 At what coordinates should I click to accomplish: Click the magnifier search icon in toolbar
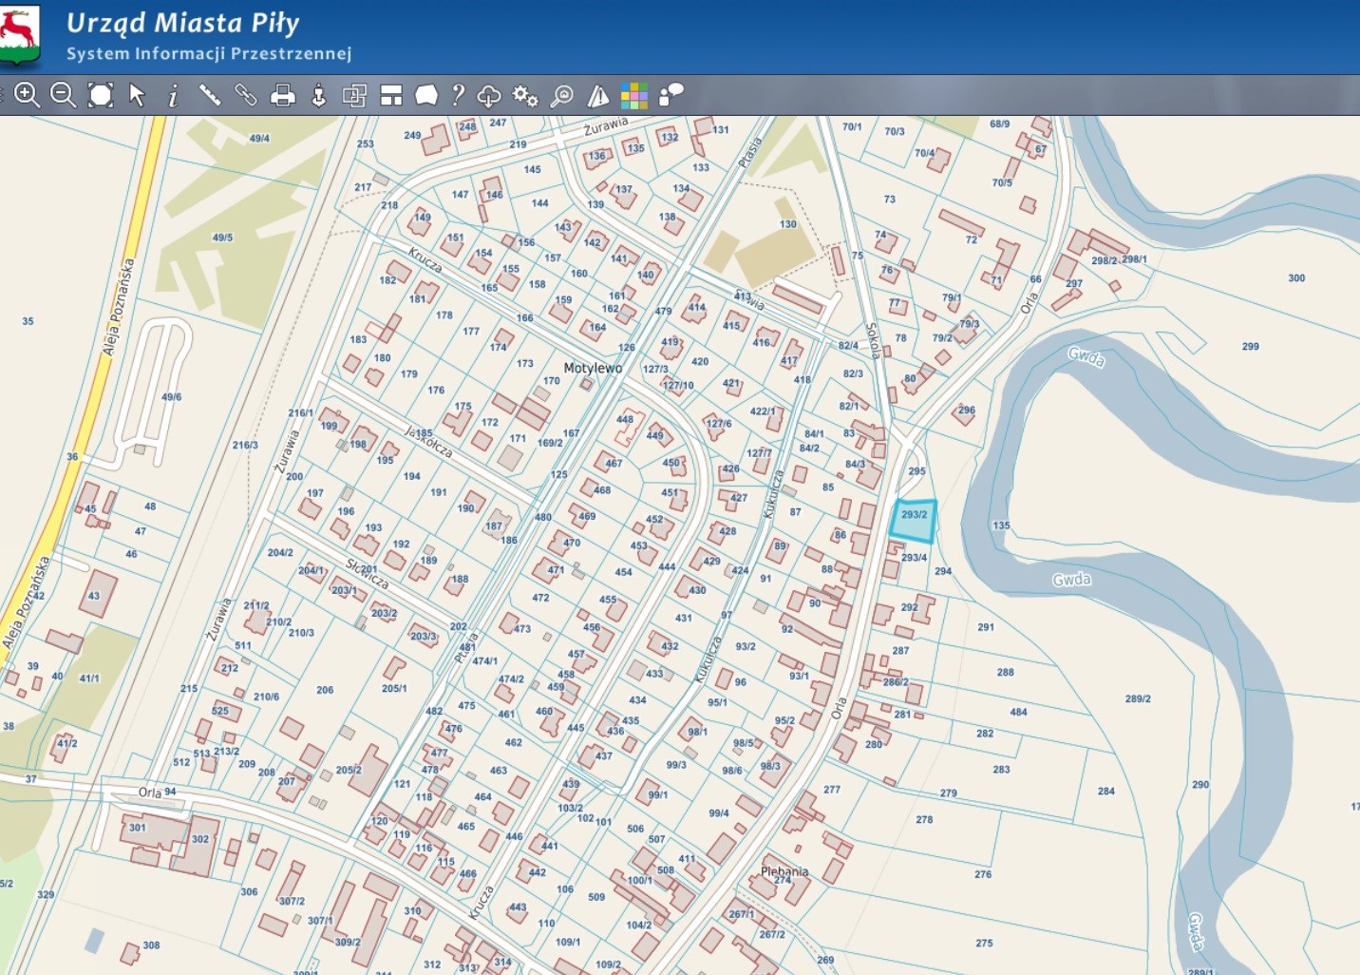tap(562, 96)
